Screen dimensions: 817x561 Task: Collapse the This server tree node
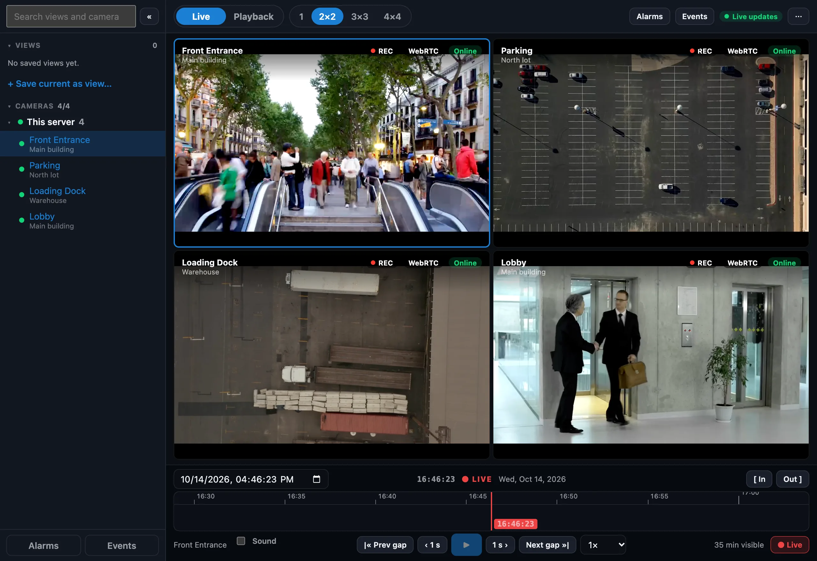tap(9, 122)
